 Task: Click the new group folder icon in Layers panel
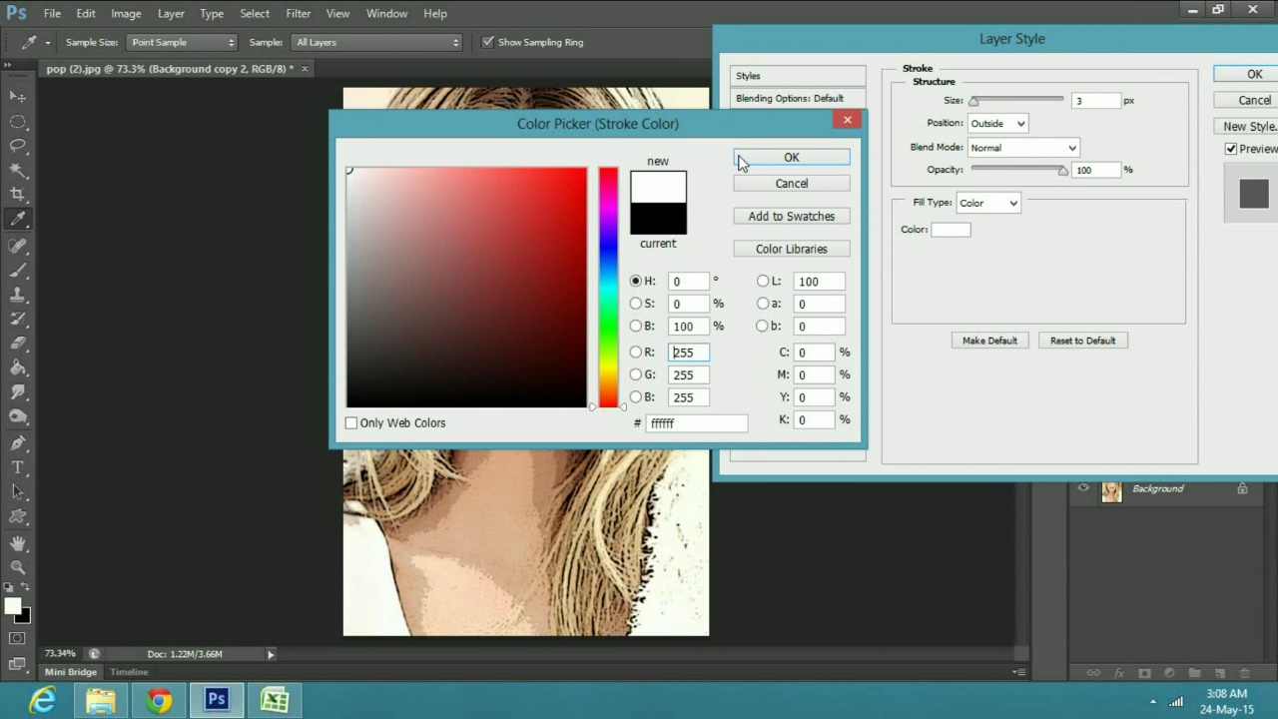1194,673
